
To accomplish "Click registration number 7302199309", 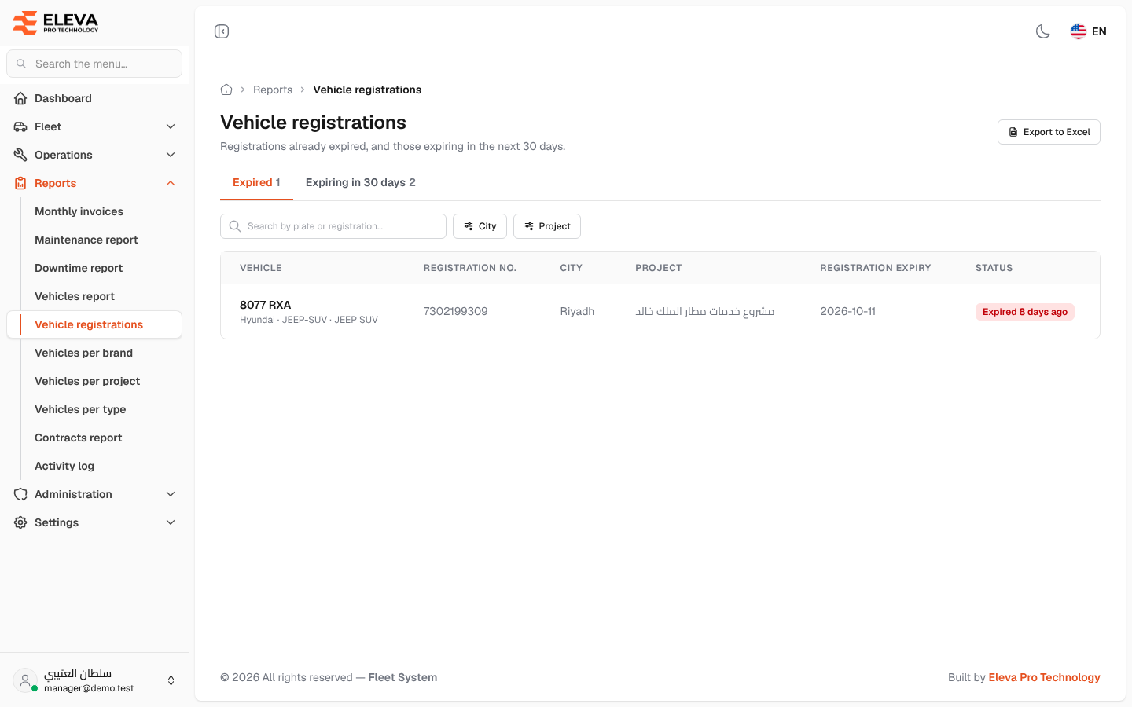I will pos(455,311).
